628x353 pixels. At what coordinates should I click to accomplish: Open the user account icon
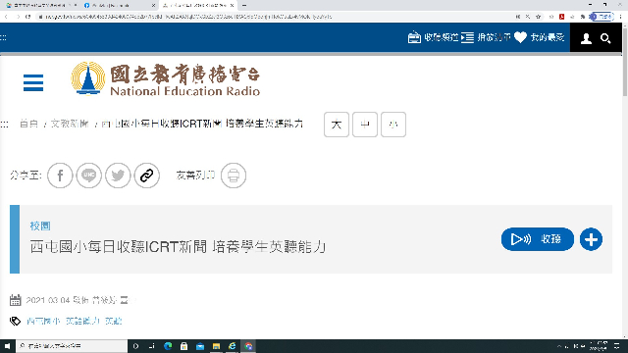point(586,38)
